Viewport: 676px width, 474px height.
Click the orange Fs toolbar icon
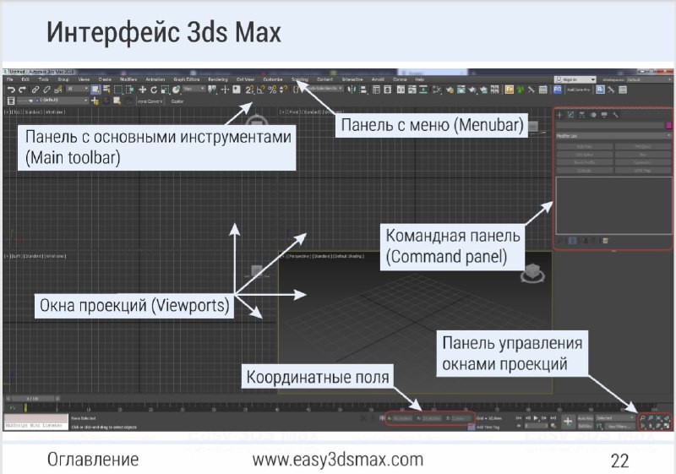pyautogui.click(x=510, y=90)
